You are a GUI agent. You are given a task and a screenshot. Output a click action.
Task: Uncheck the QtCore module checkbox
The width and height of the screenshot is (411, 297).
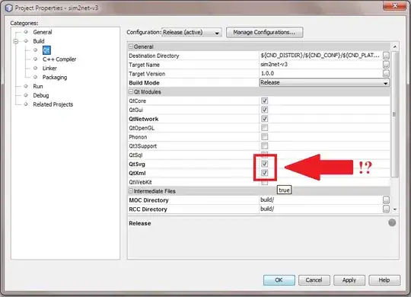(264, 101)
